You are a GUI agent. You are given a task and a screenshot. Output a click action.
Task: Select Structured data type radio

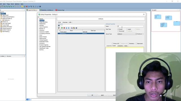[x=118, y=31]
